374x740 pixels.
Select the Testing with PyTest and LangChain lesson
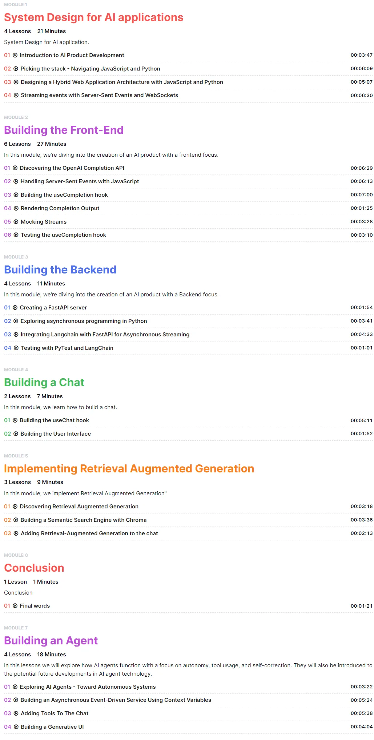point(67,348)
